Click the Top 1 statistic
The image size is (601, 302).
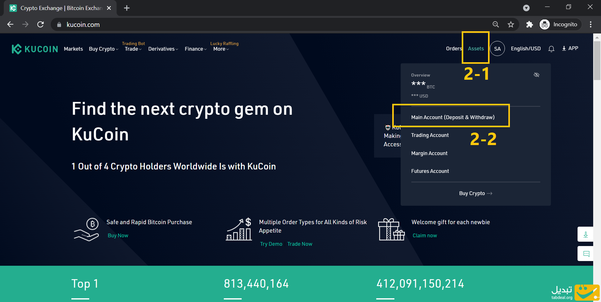coord(85,284)
